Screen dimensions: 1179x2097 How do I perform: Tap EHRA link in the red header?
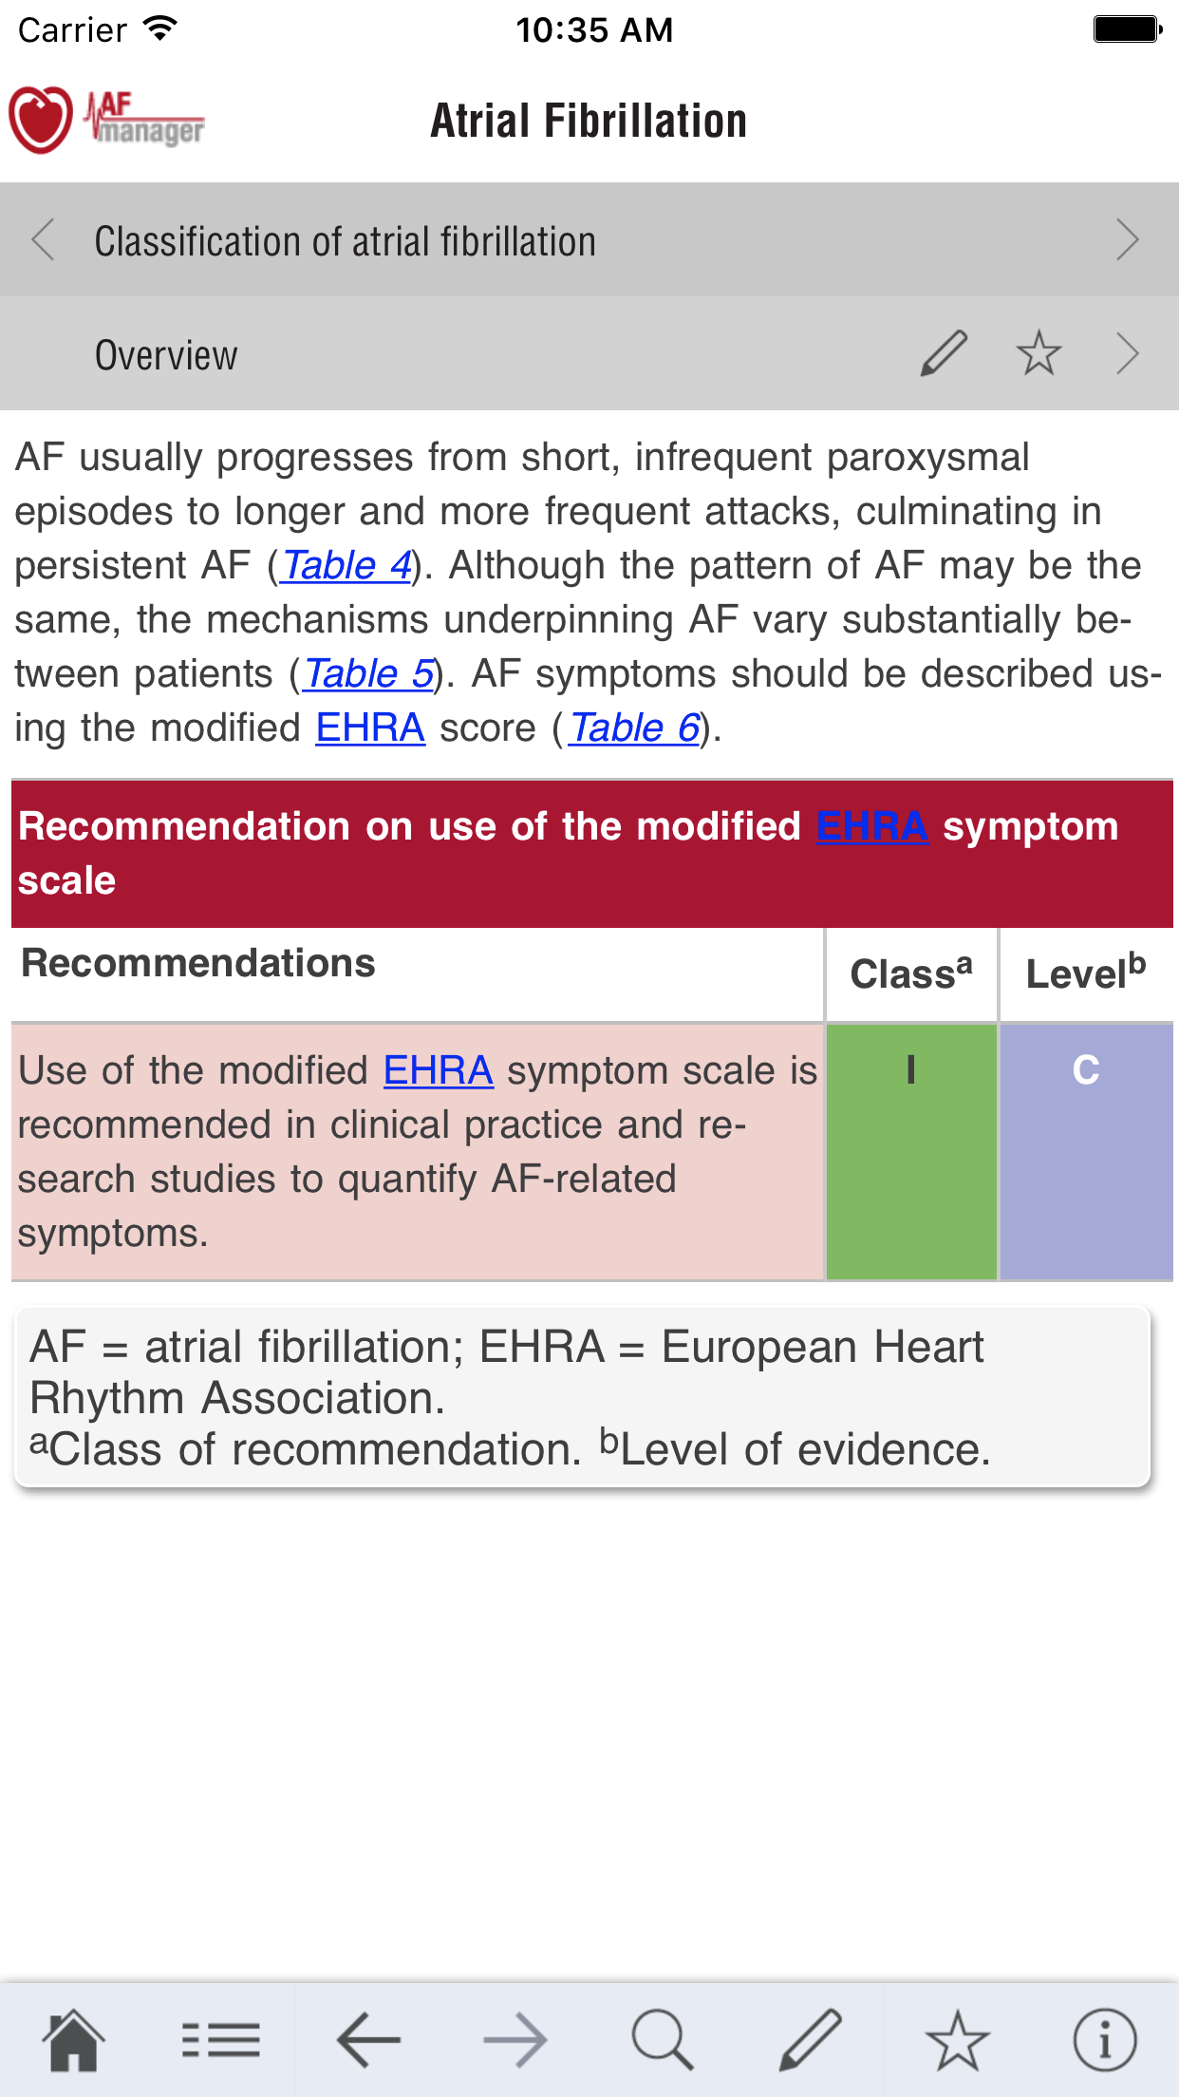click(x=871, y=826)
